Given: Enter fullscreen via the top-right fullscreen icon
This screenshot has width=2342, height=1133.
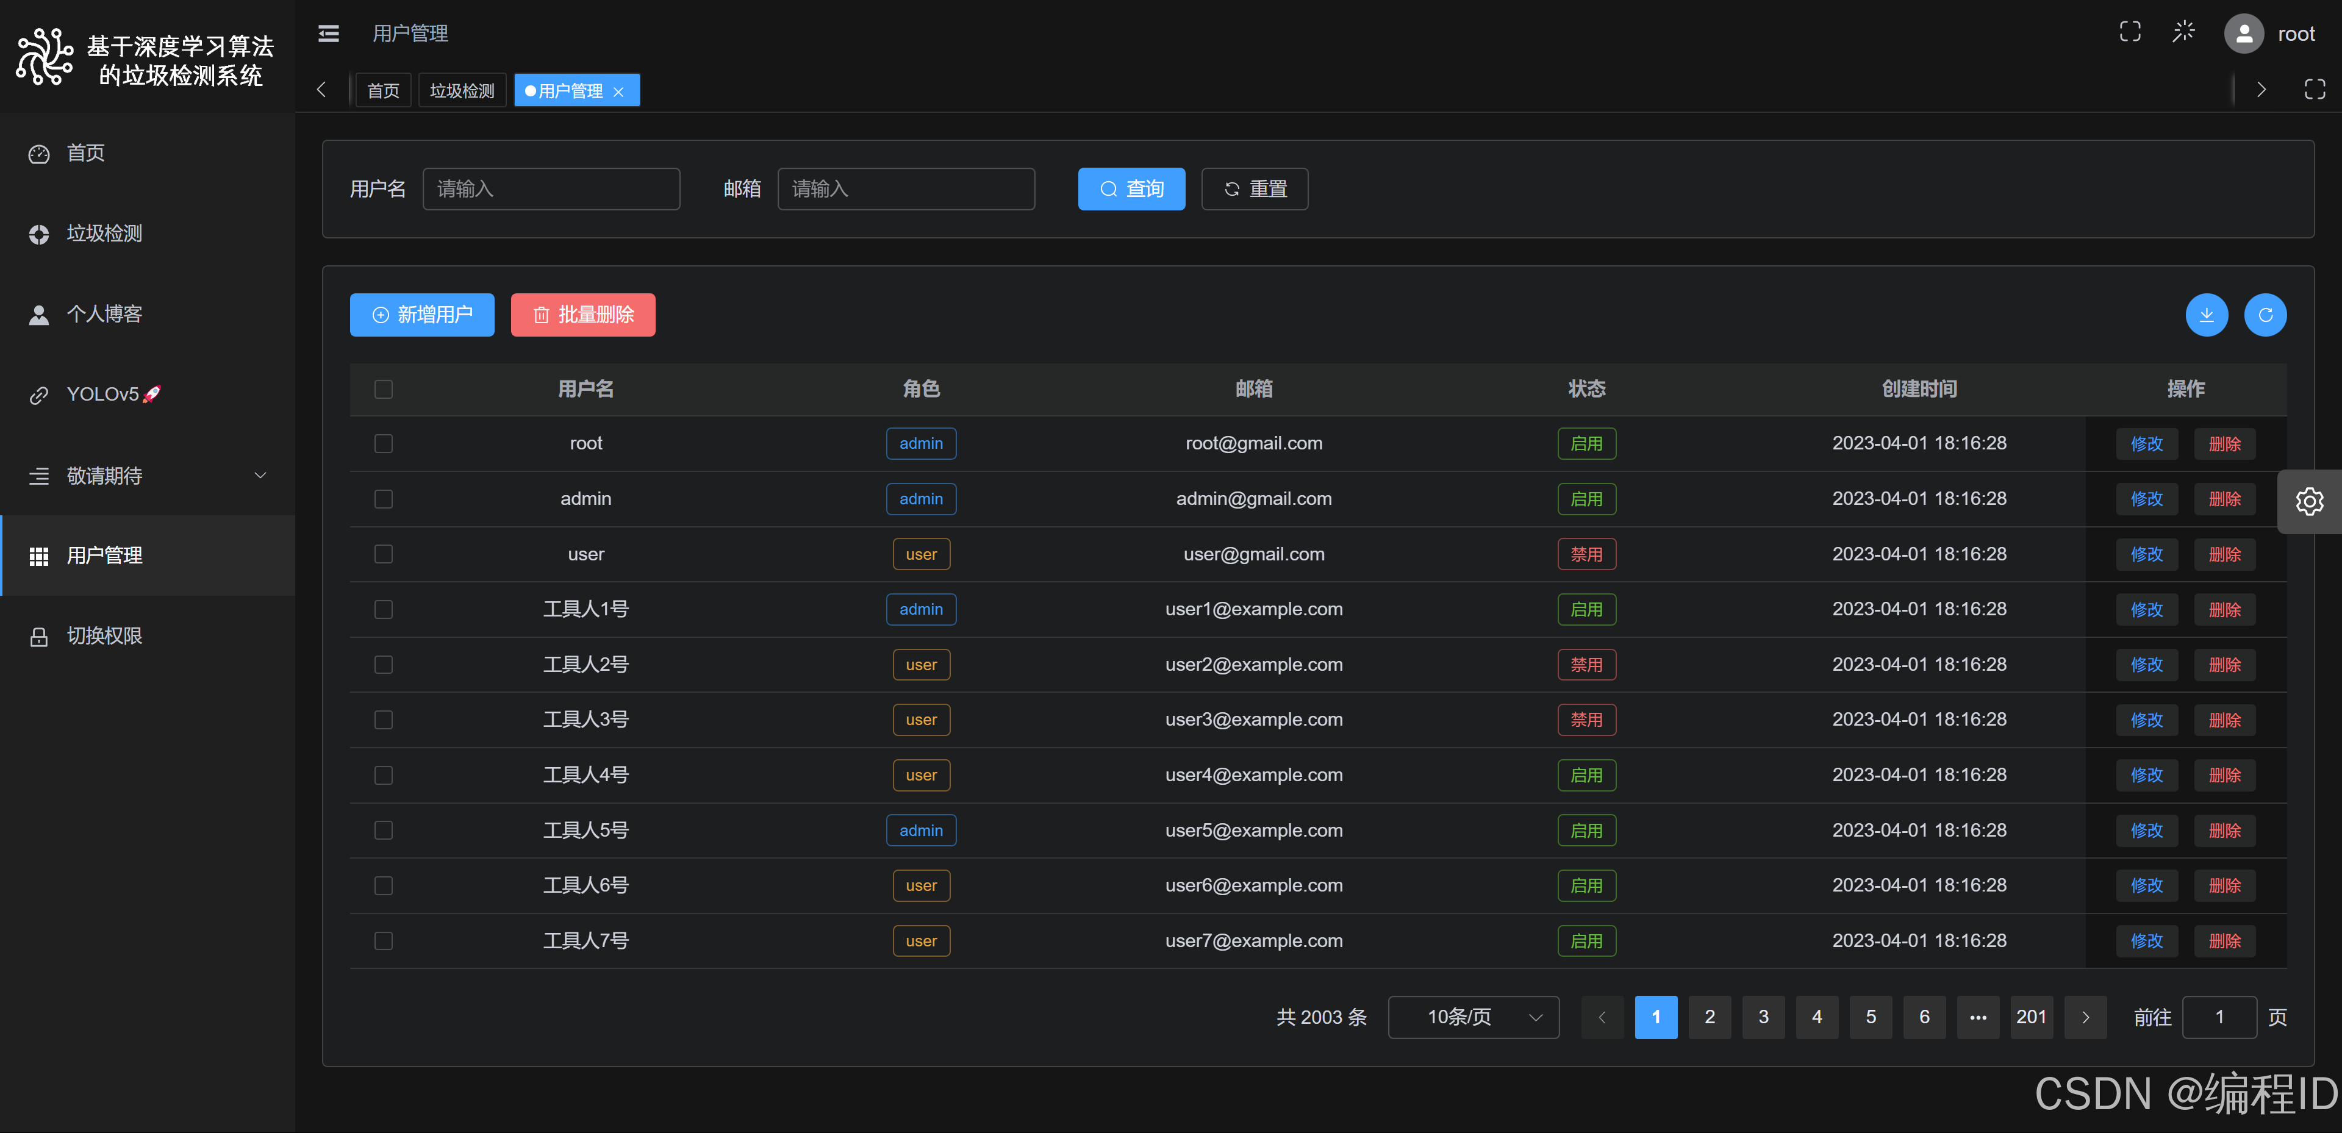Looking at the screenshot, I should (x=2130, y=31).
